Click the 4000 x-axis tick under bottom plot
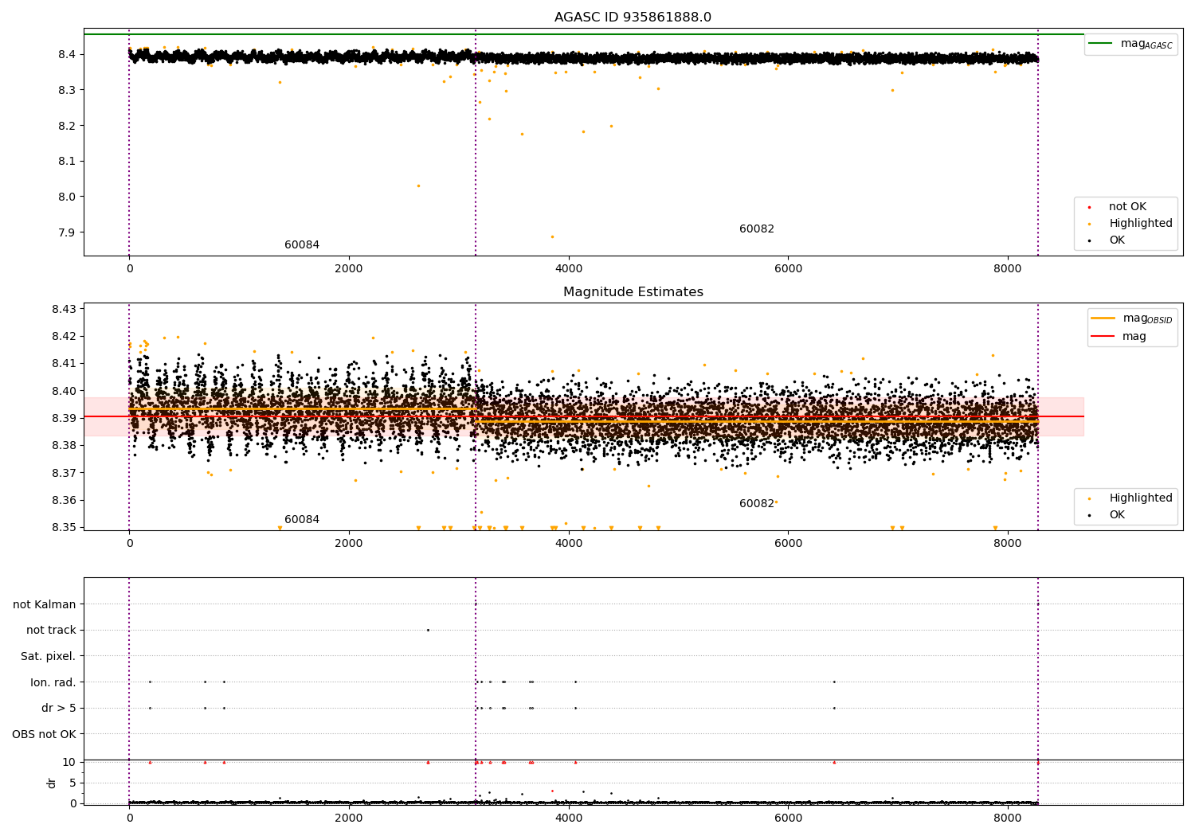 point(569,818)
